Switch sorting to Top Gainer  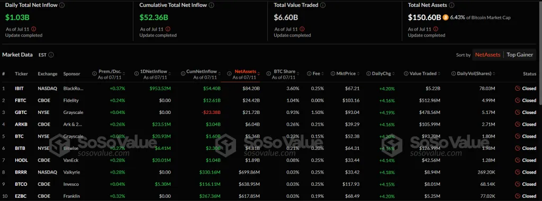[520, 55]
